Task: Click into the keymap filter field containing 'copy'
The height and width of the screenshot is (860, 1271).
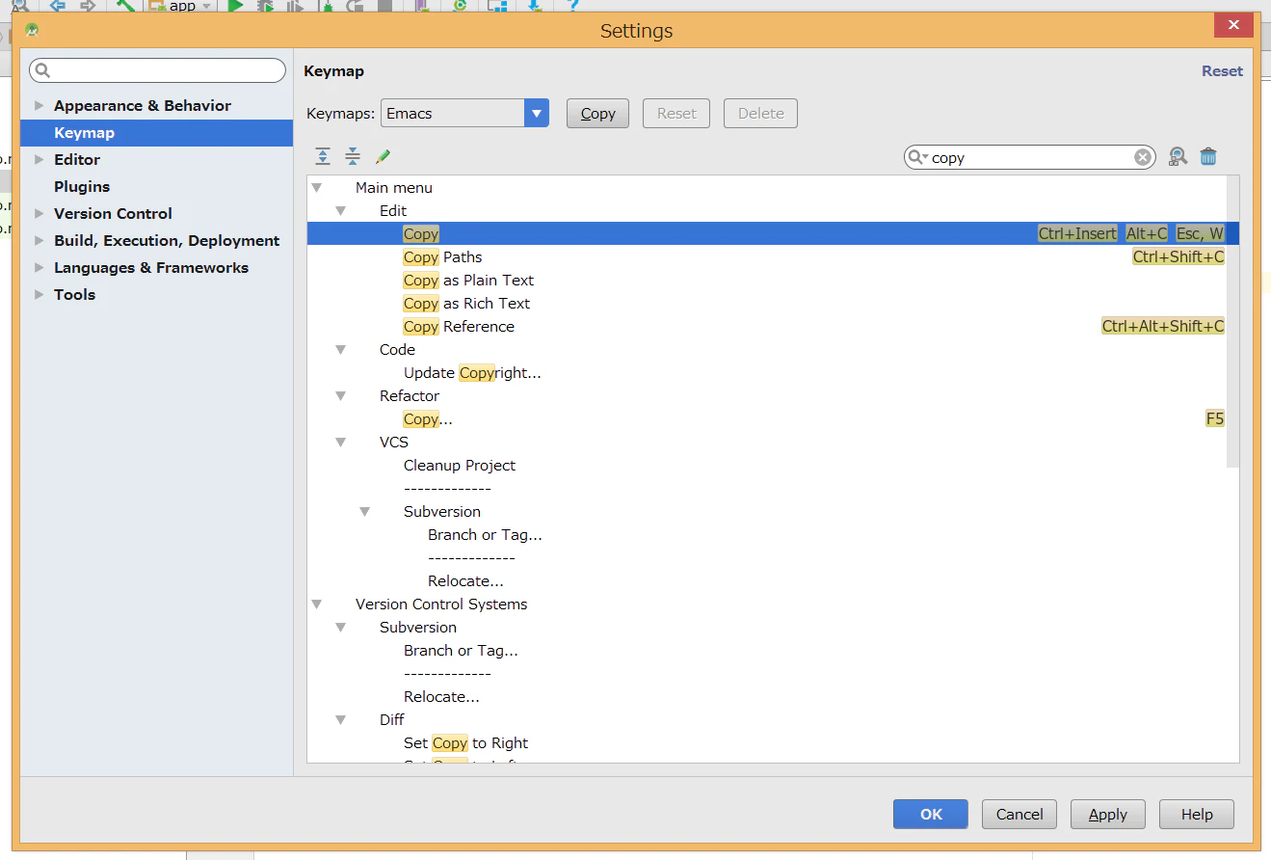Action: (1029, 157)
